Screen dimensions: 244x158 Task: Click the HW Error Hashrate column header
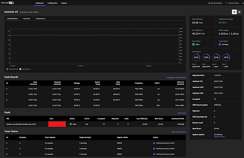180,83
